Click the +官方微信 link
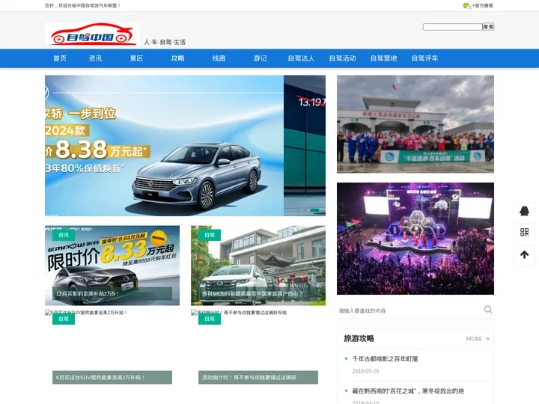This screenshot has height=404, width=539. pos(482,5)
